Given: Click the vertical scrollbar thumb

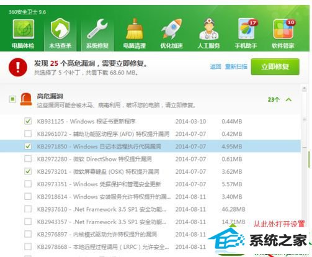Looking at the screenshot, I should click(x=305, y=120).
